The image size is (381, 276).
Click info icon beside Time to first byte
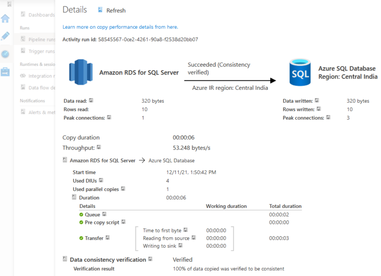click(x=185, y=230)
